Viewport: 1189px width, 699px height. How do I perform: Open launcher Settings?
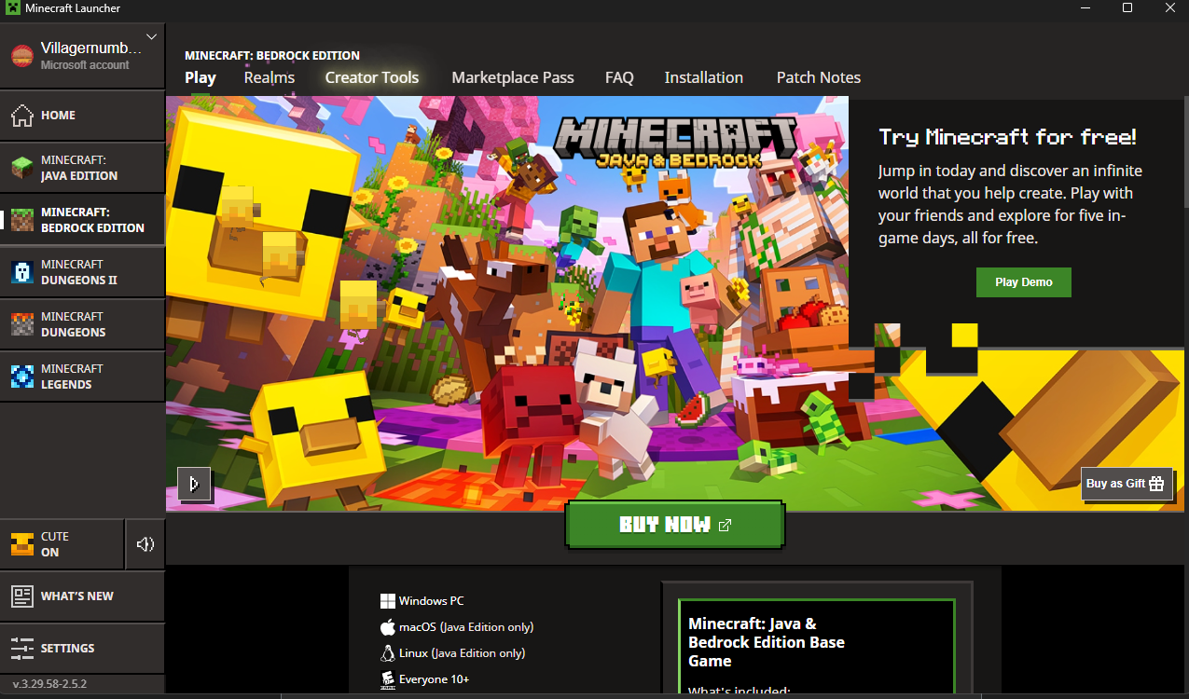pos(82,649)
